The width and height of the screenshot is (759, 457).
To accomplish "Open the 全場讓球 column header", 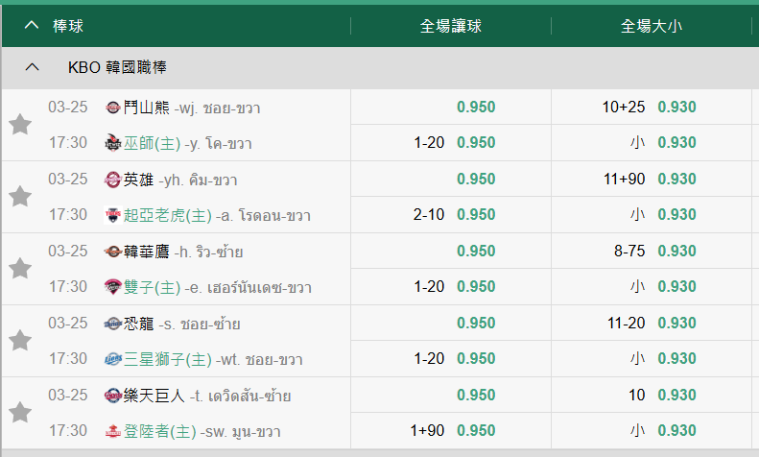I will [x=451, y=26].
